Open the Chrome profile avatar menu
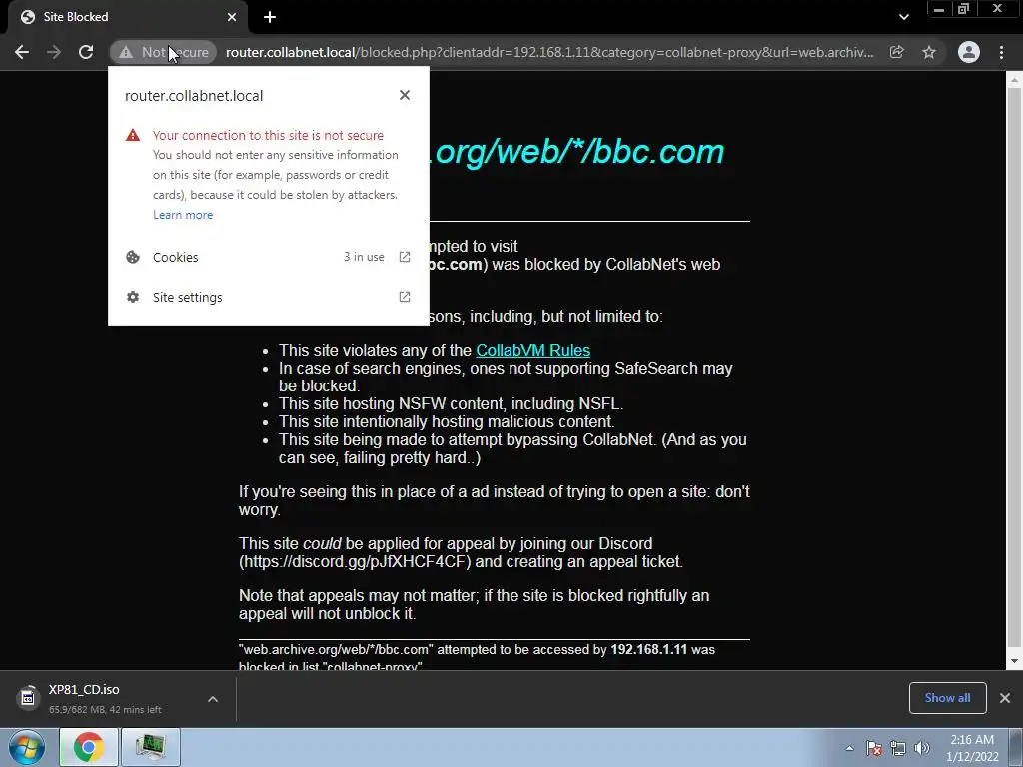 coord(969,52)
